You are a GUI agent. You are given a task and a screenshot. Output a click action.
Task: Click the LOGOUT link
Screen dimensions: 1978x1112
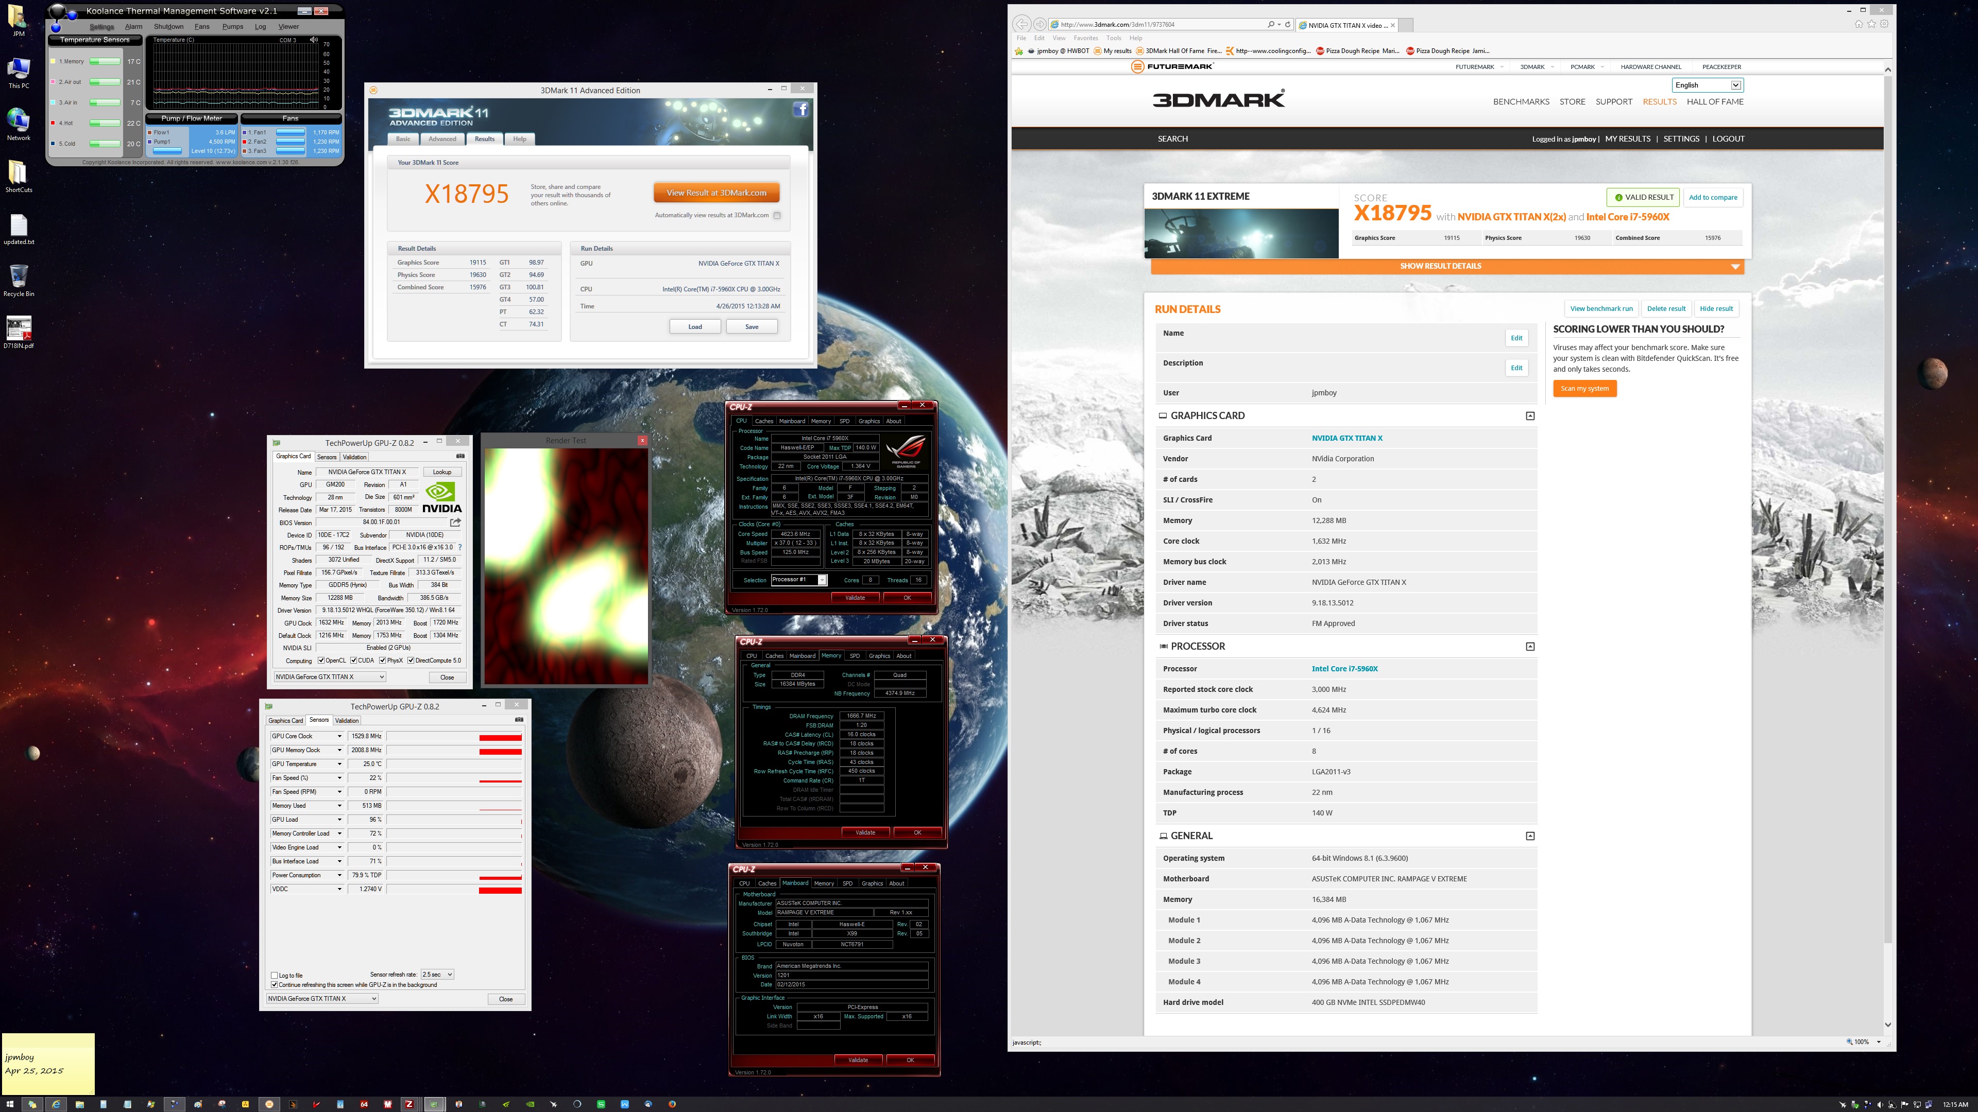pyautogui.click(x=1728, y=139)
